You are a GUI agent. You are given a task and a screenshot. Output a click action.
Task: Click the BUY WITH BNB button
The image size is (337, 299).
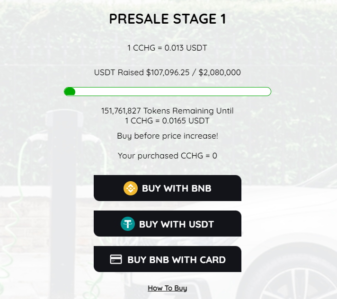[x=168, y=188]
